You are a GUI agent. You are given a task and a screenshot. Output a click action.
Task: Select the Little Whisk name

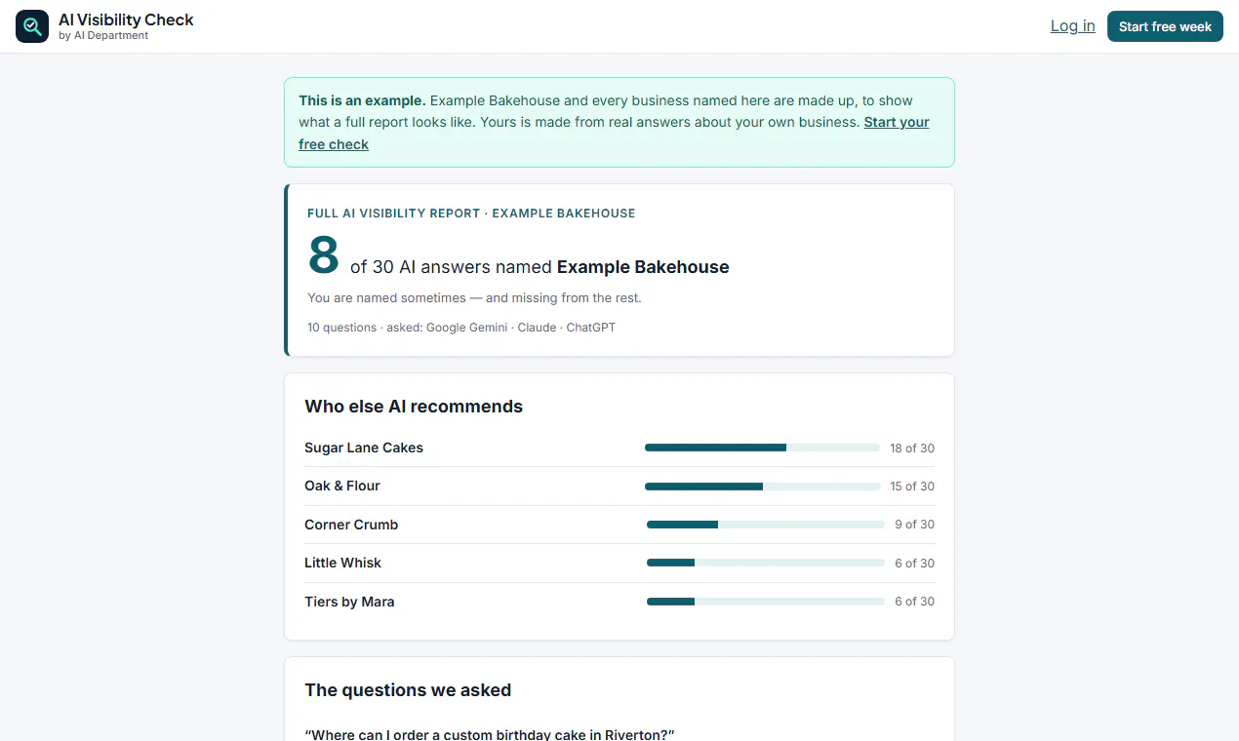(x=342, y=563)
